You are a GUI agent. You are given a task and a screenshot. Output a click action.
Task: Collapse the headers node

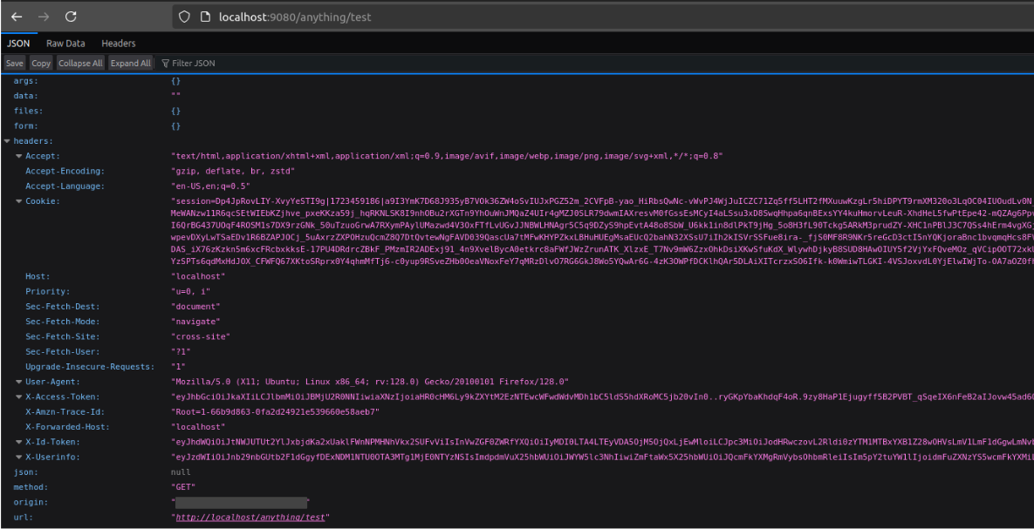point(8,141)
